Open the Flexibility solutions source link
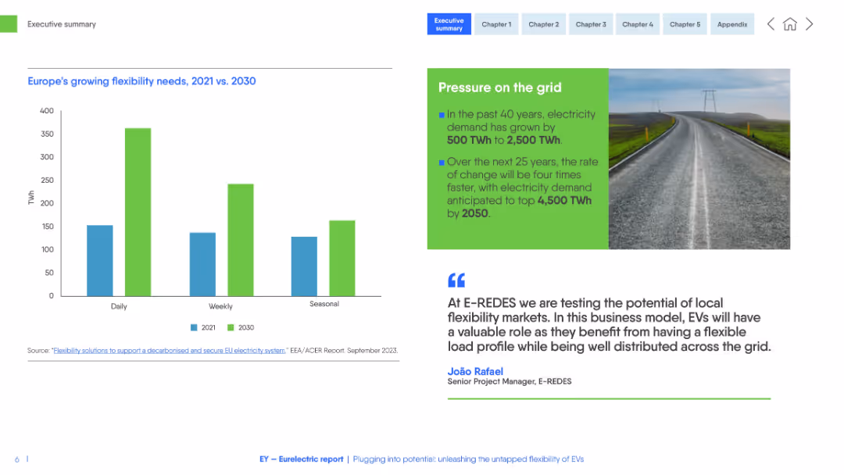Viewport: 844px width, 475px height. pos(169,350)
